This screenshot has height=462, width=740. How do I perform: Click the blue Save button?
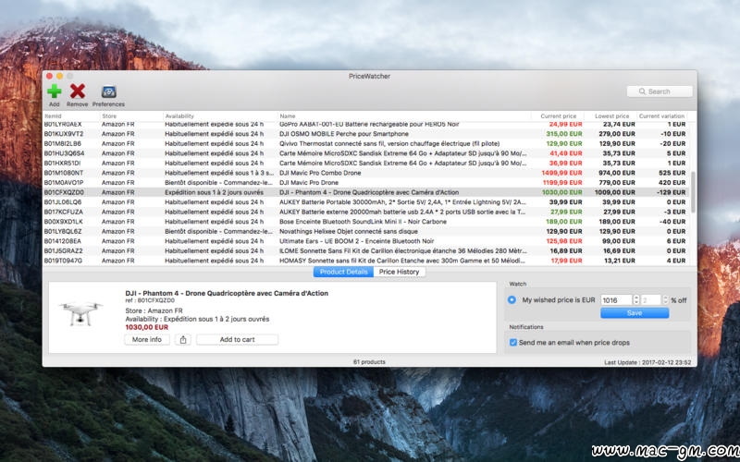tap(635, 313)
